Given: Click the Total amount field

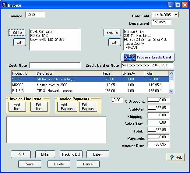Looking at the screenshot, I should click(x=158, y=130).
